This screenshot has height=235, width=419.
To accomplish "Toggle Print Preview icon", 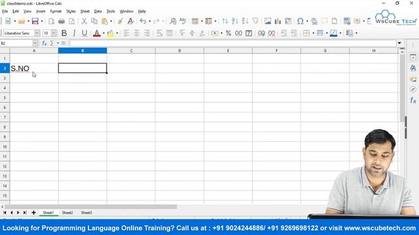I will 71,21.
